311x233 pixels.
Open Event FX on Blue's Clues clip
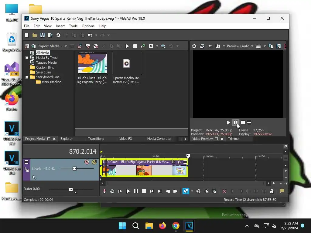click(179, 162)
